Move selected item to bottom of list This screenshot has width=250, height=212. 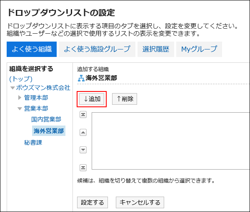point(83,168)
